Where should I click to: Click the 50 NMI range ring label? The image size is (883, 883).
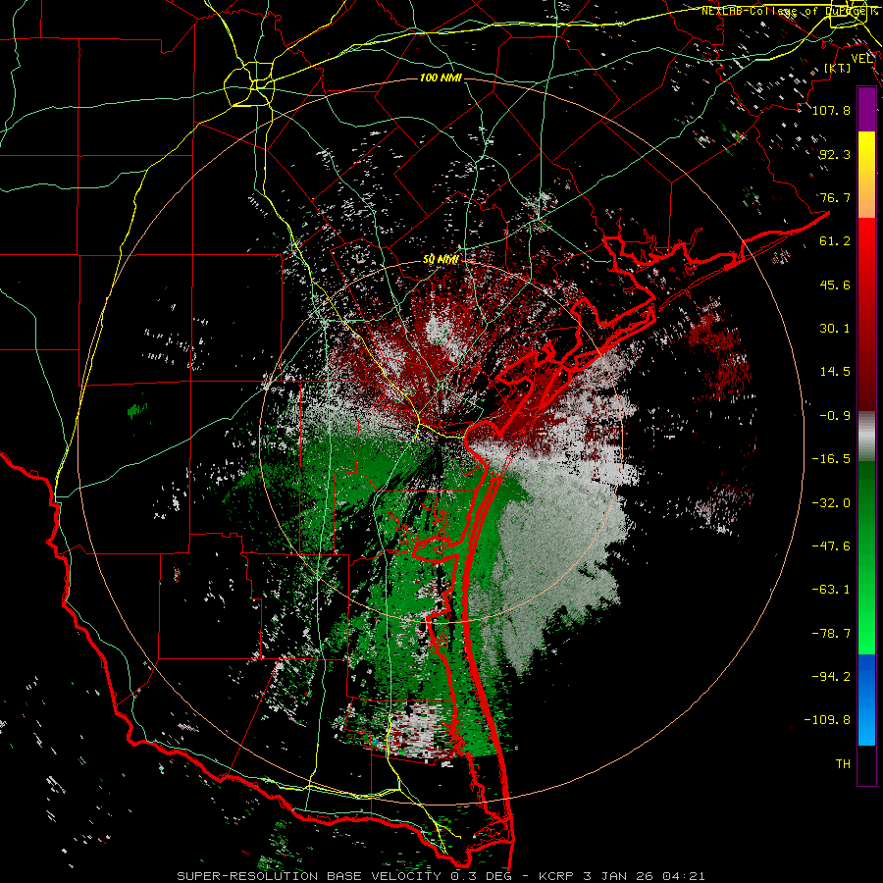[441, 259]
